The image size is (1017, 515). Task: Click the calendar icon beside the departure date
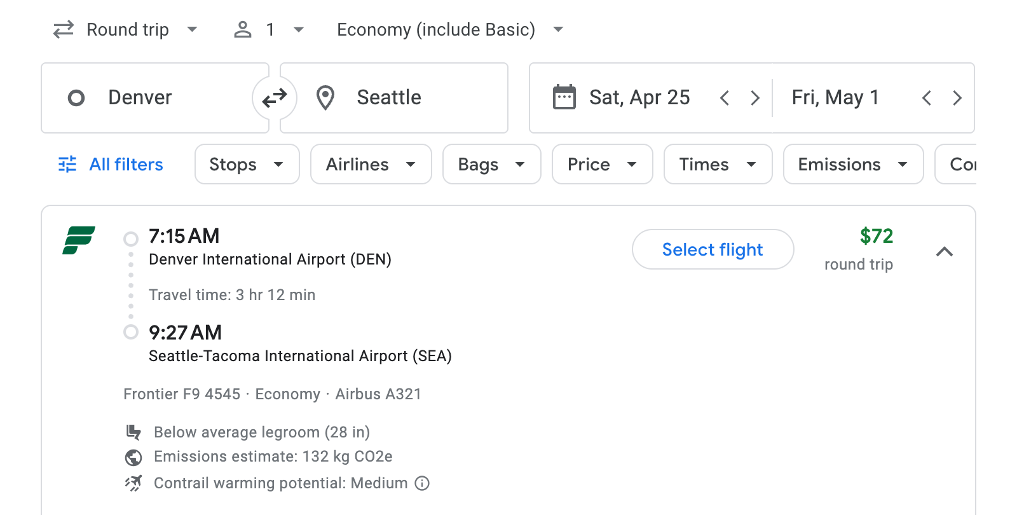564,97
